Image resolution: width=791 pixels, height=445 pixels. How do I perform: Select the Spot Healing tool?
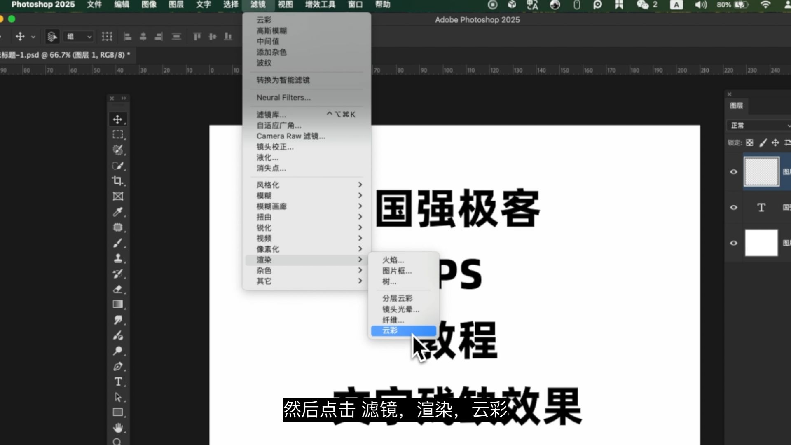(118, 227)
